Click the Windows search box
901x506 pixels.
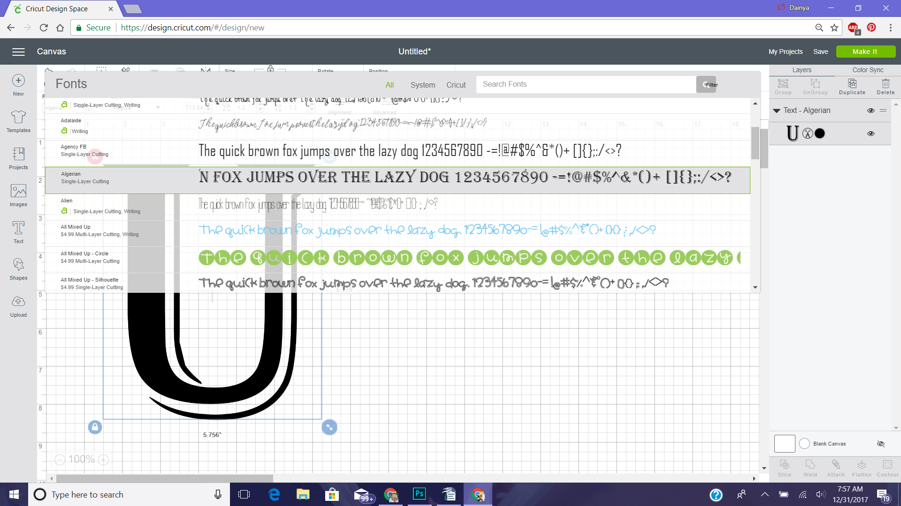click(x=129, y=494)
